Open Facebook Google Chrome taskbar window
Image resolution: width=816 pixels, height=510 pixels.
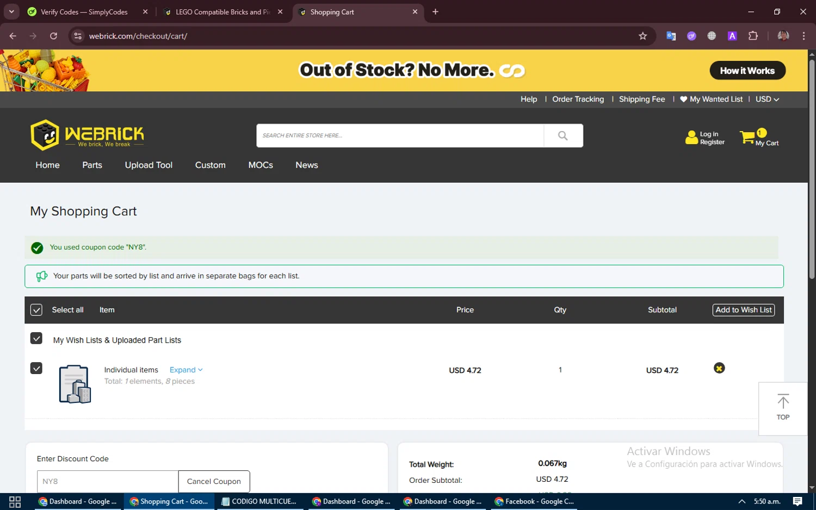534,501
